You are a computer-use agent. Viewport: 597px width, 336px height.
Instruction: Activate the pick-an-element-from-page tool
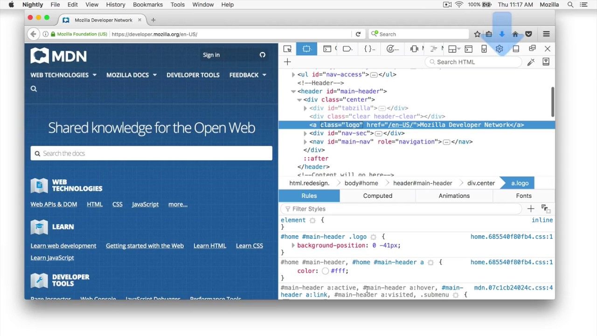pos(287,49)
